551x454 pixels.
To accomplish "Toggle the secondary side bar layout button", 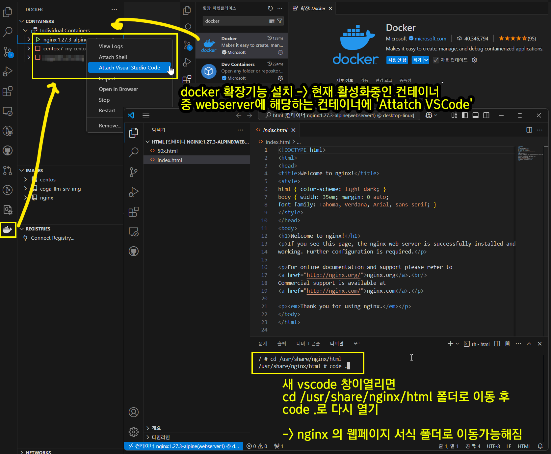I will pos(486,115).
